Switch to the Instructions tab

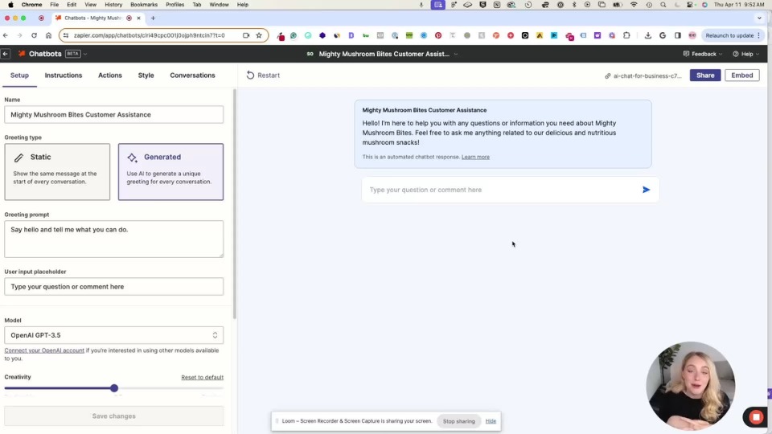coord(64,76)
